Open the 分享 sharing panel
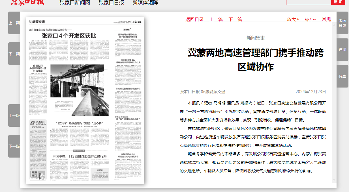The height and width of the screenshot is (192, 349). point(342,76)
